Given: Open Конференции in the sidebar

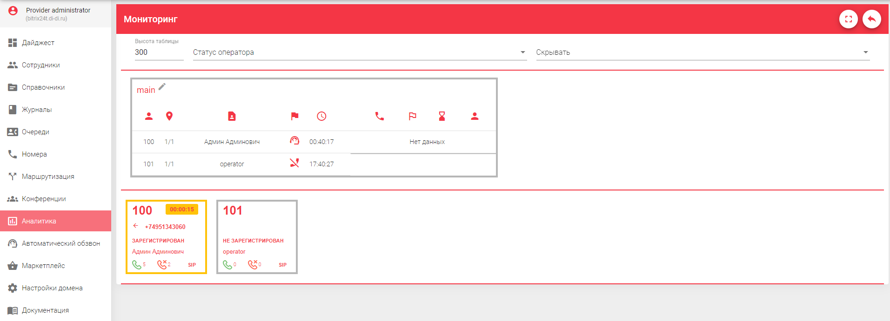Looking at the screenshot, I should (55, 199).
